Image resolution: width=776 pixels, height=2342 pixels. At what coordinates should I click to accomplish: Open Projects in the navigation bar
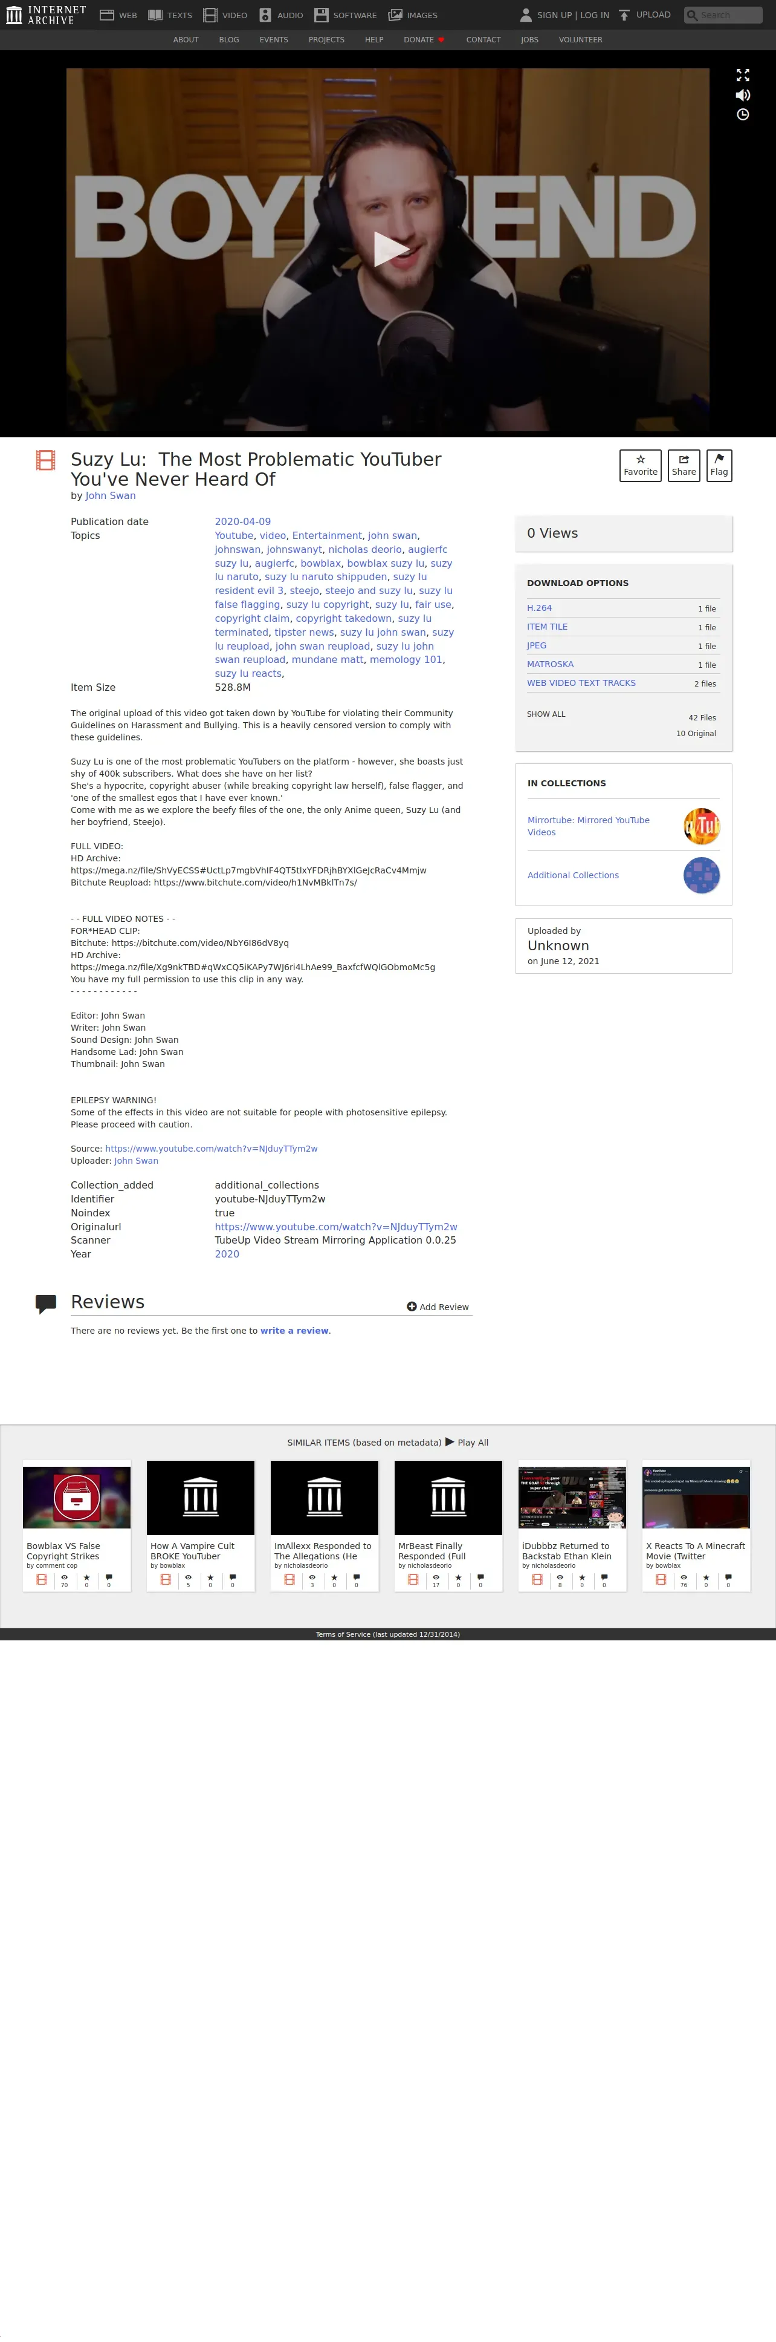click(326, 40)
